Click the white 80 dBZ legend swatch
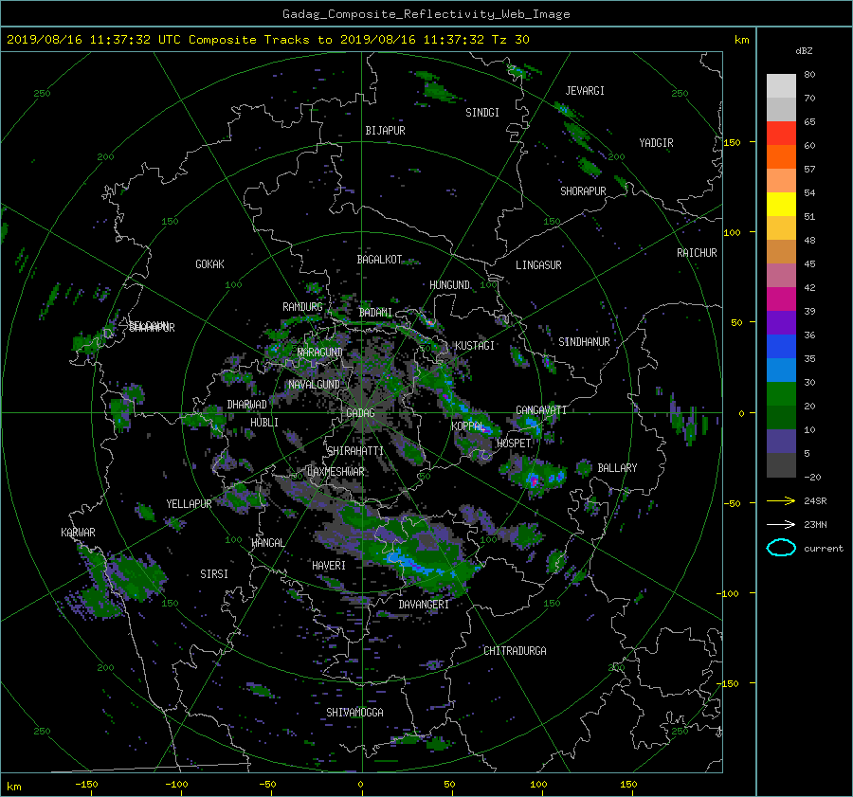 click(781, 85)
